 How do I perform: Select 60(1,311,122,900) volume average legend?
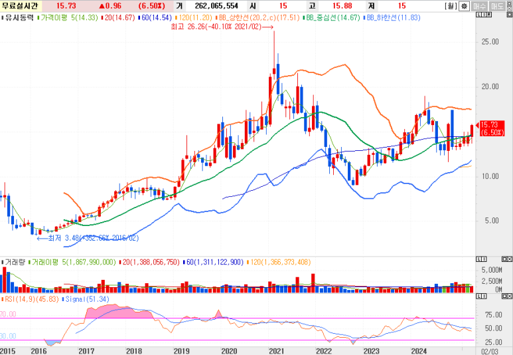pyautogui.click(x=212, y=262)
